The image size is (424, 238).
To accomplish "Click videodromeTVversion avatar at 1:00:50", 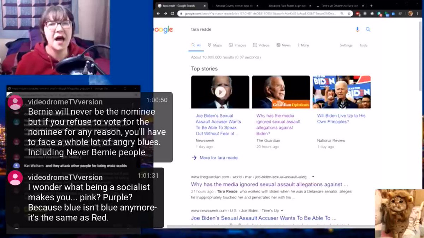I will point(15,102).
